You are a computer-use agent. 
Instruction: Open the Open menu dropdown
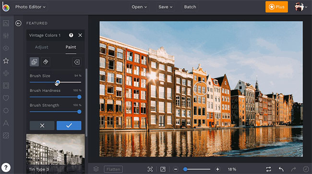tap(139, 7)
